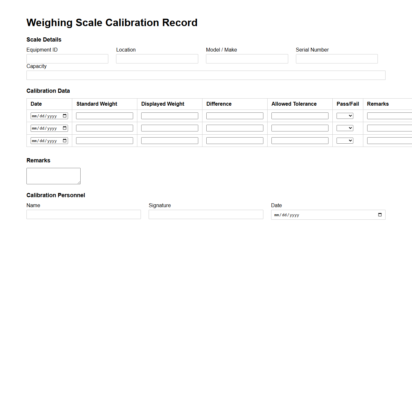Open the calendar picker in the first Date row
The width and height of the screenshot is (412, 414).
point(64,115)
